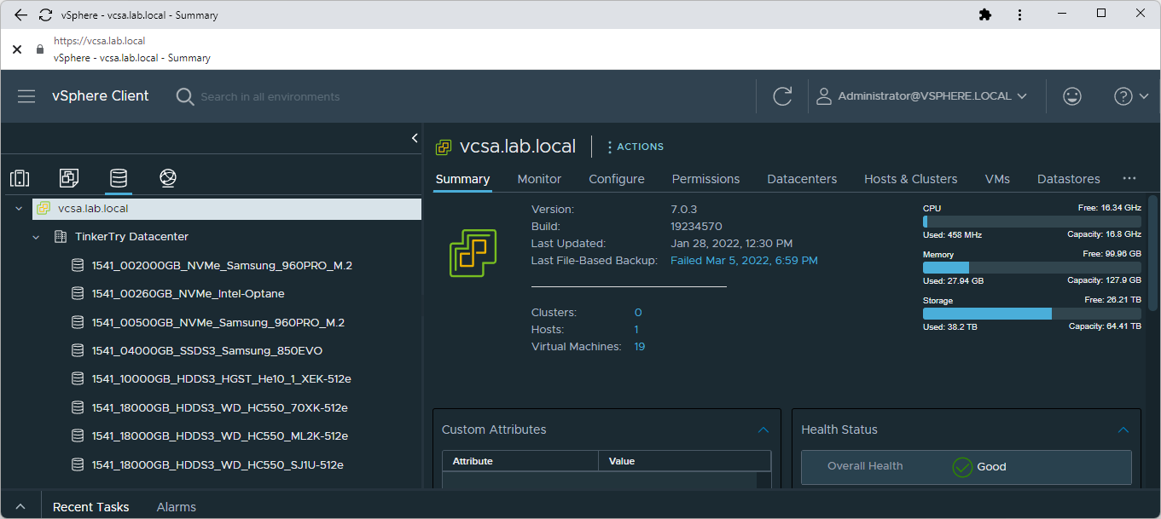Open the feedback smiley icon
This screenshot has height=519, width=1161.
tap(1072, 96)
